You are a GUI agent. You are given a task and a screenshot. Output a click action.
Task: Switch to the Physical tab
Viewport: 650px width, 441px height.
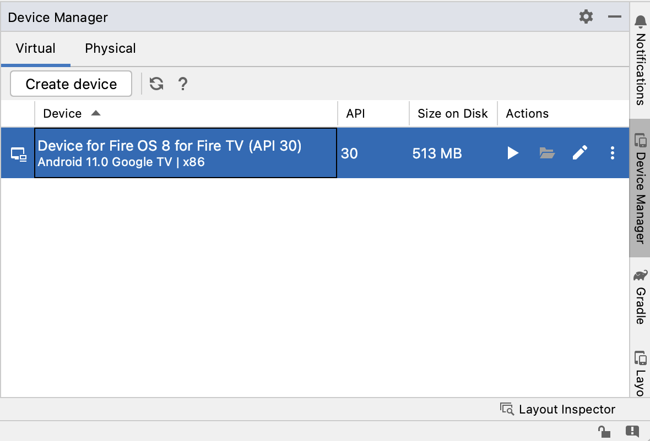coord(110,48)
